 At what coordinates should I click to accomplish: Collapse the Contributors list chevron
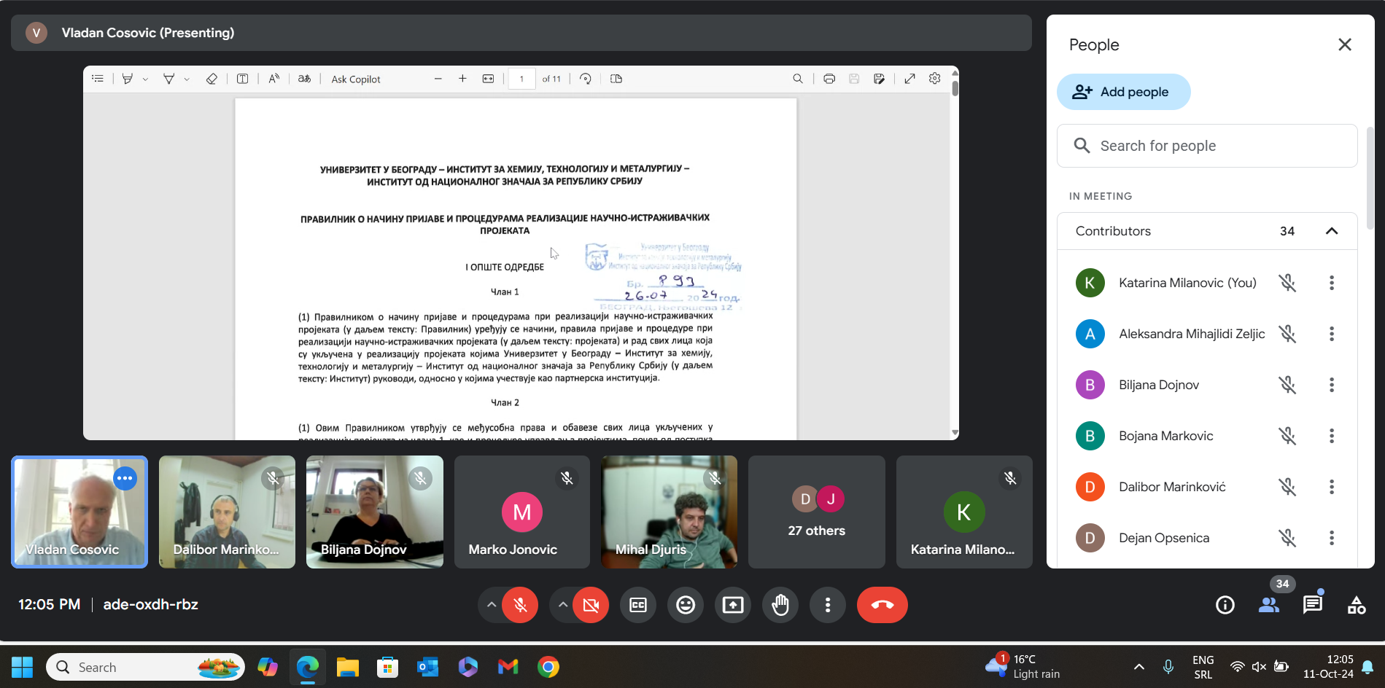point(1332,231)
